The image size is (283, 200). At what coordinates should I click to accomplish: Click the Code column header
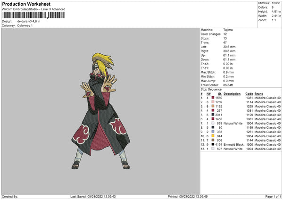tap(249, 93)
